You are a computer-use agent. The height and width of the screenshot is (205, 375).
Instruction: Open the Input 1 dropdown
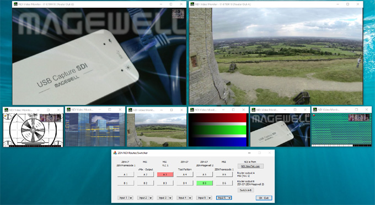pos(125,198)
